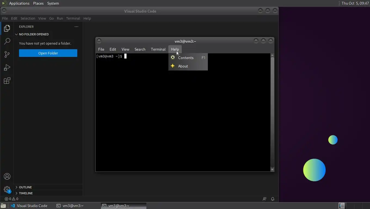Open notifications bell in status bar
This screenshot has height=209, width=370.
(273, 199)
